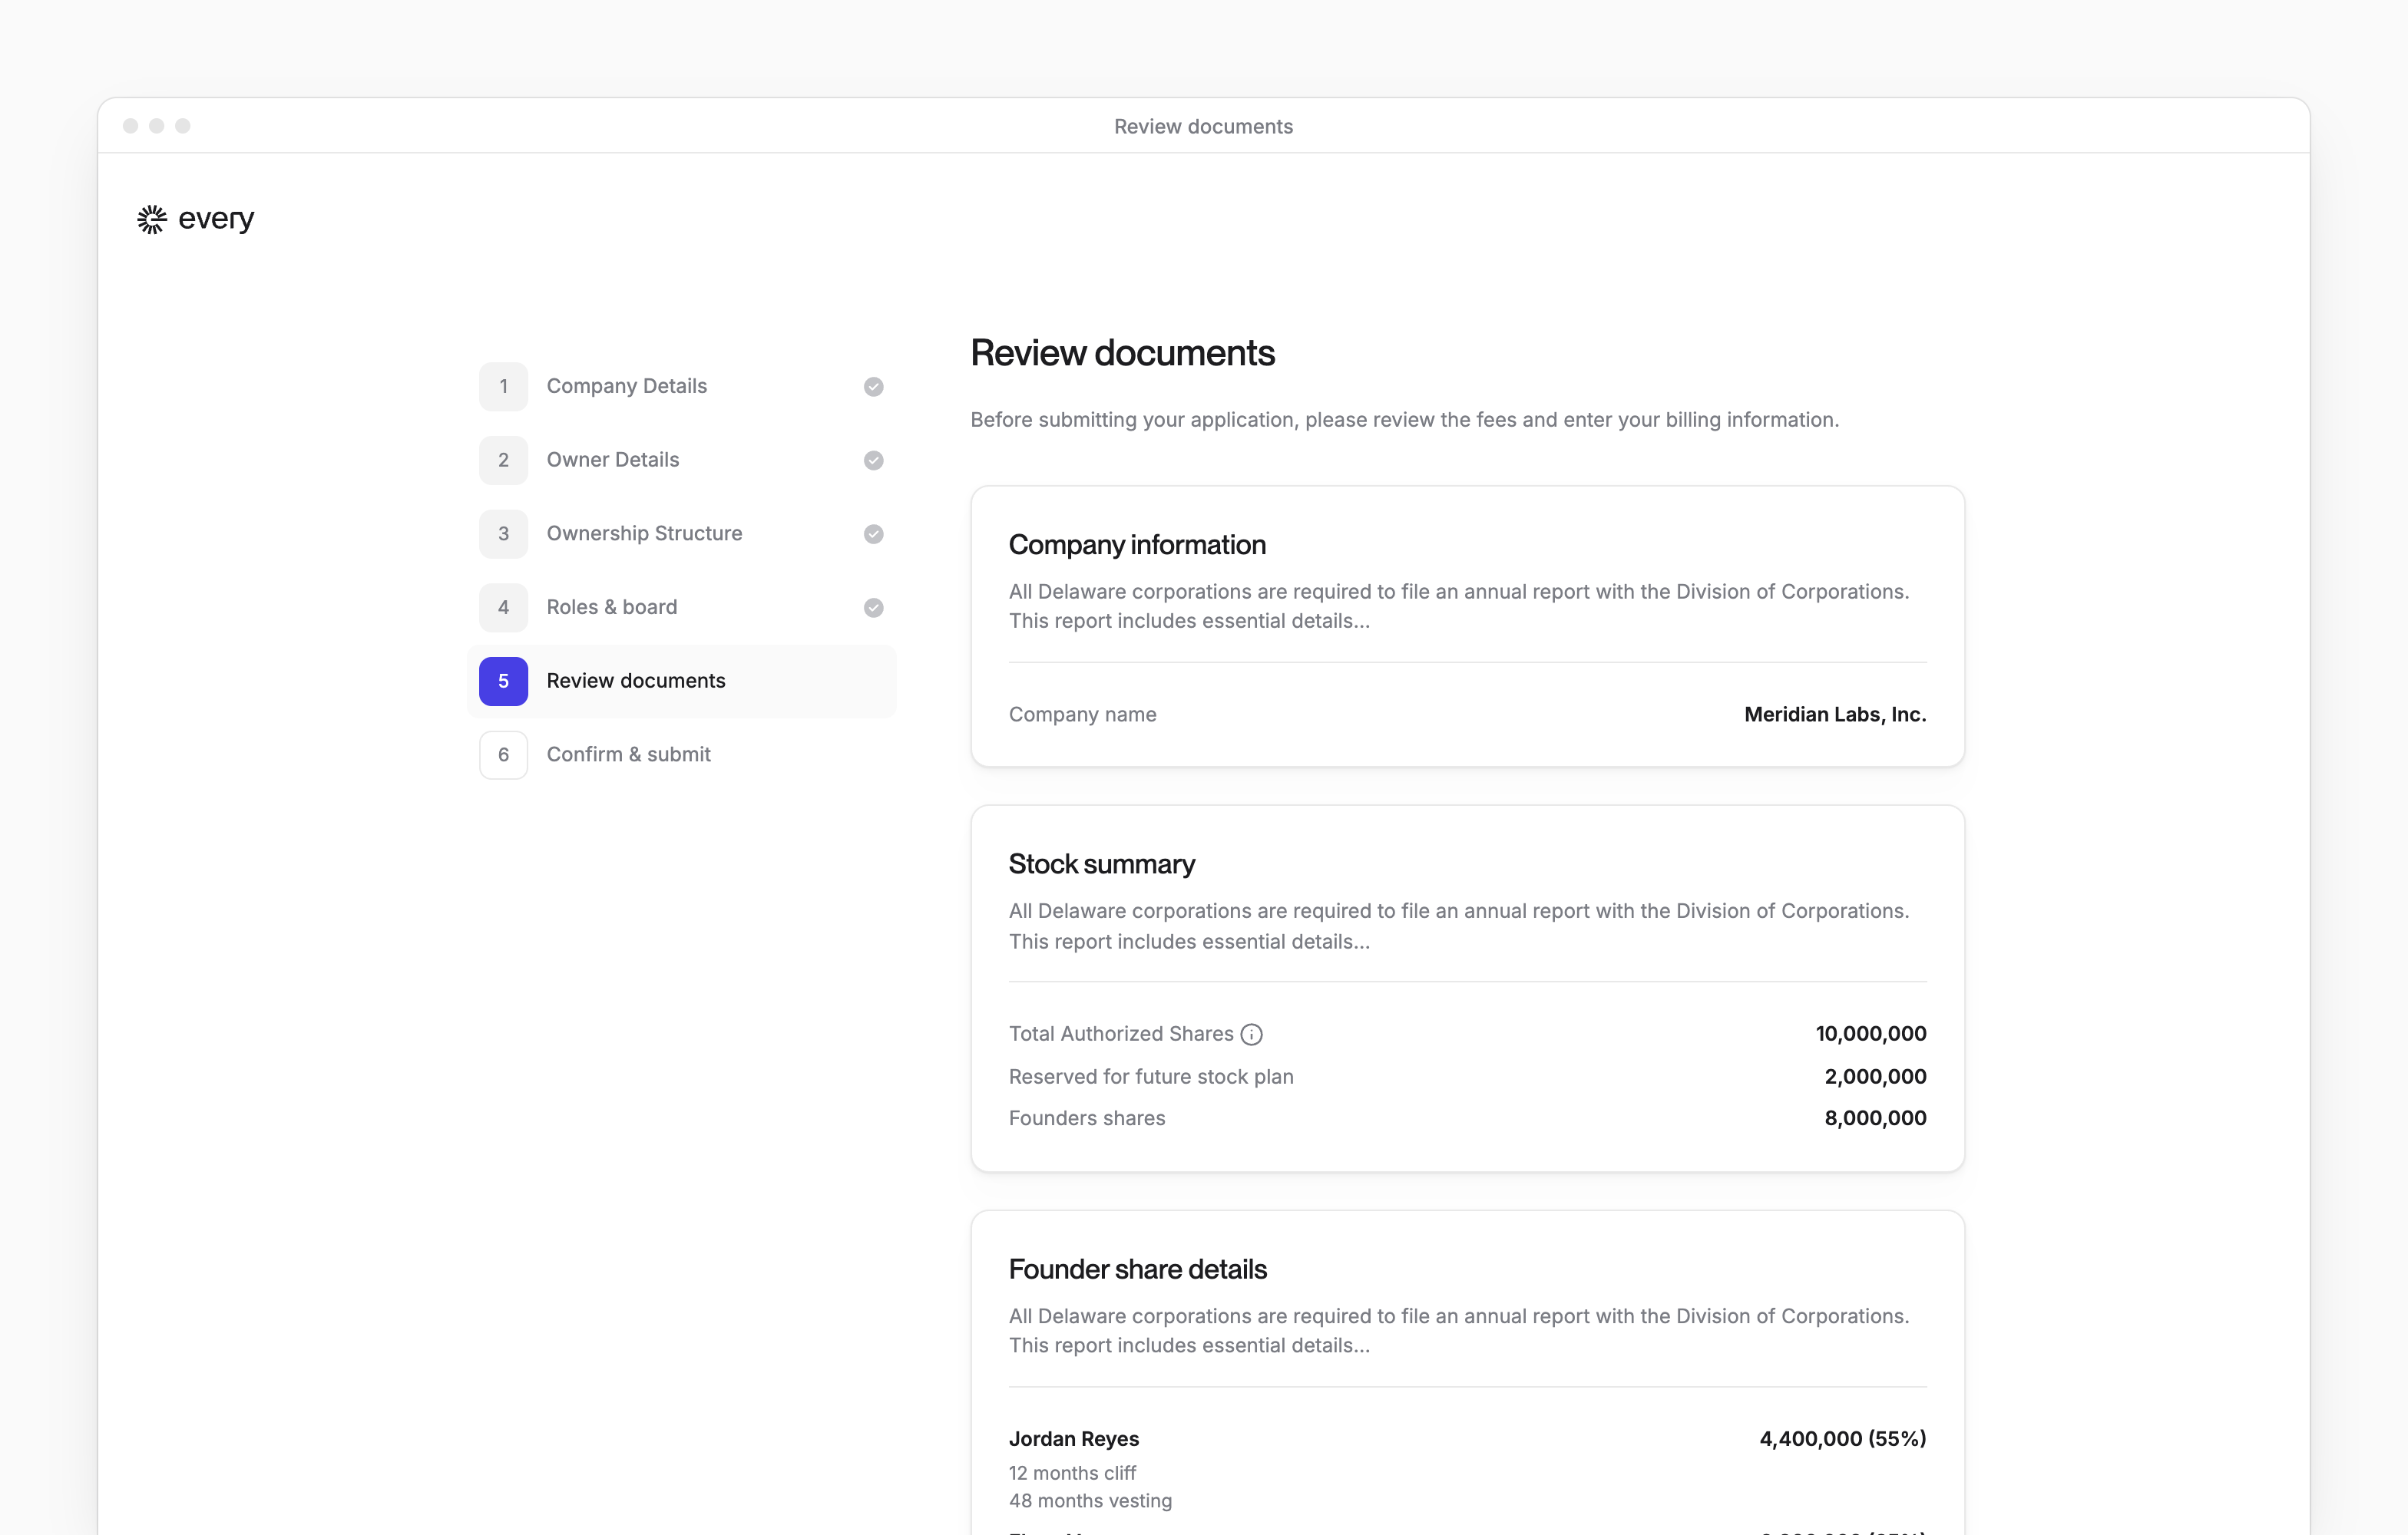Jump to Confirm & submit step
This screenshot has width=2408, height=1535.
point(681,754)
